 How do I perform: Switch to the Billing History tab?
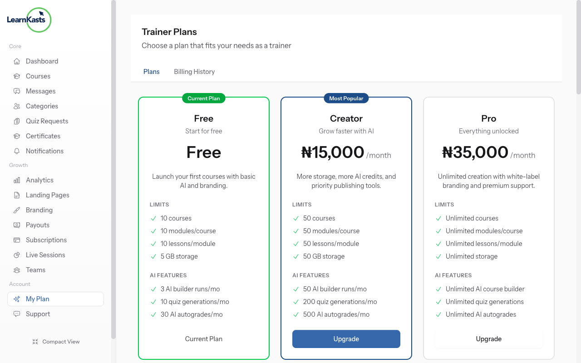pyautogui.click(x=194, y=71)
